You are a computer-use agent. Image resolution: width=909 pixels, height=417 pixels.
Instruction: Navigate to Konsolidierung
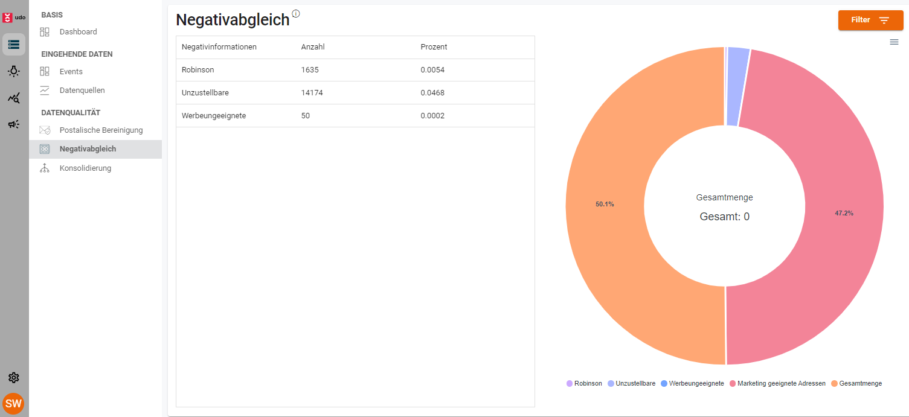click(x=85, y=168)
